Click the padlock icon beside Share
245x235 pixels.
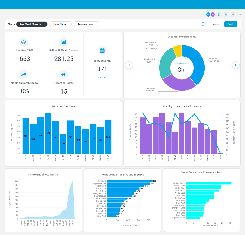(x=233, y=14)
